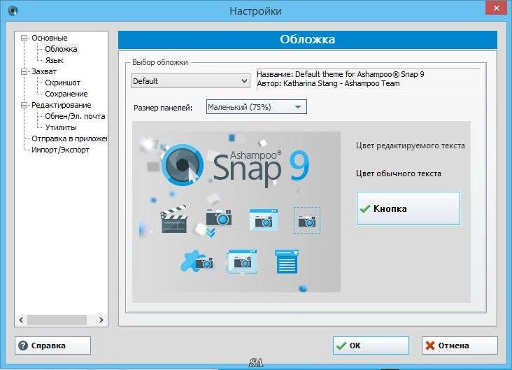Click the green check icon on OK
Viewport: 512px width, 370px height.
[x=341, y=346]
